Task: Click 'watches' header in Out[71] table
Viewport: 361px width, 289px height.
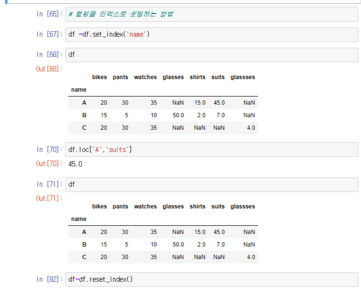Action: [x=145, y=206]
